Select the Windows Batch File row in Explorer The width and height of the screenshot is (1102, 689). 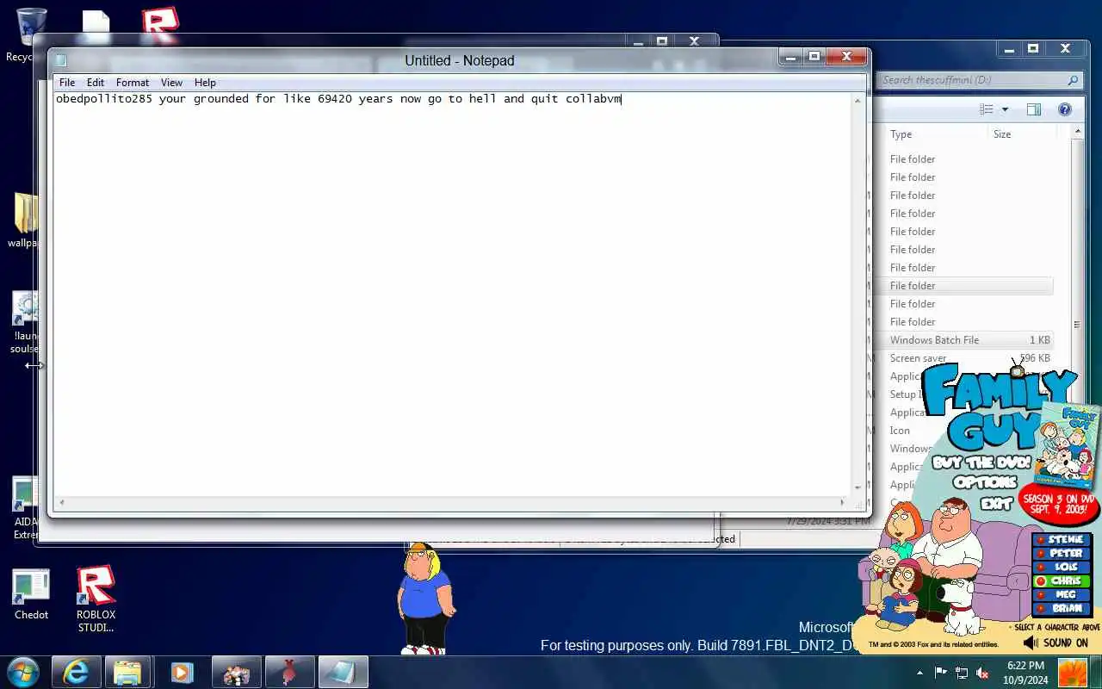coord(964,340)
